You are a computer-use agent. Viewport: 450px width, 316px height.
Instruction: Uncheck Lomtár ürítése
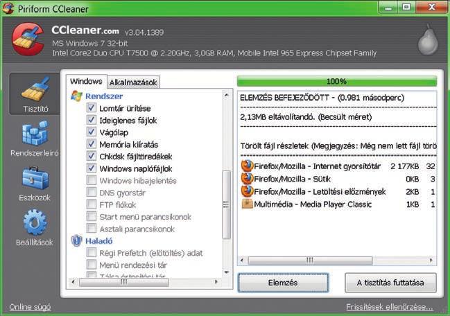[x=92, y=108]
